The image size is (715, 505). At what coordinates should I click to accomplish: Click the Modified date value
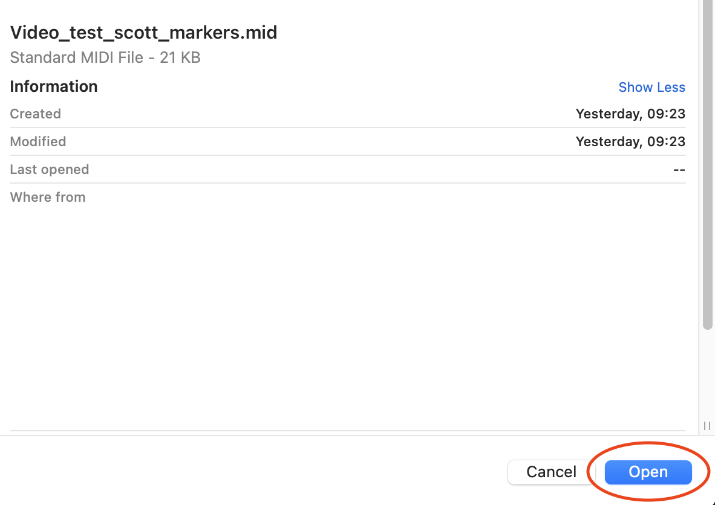(x=630, y=142)
